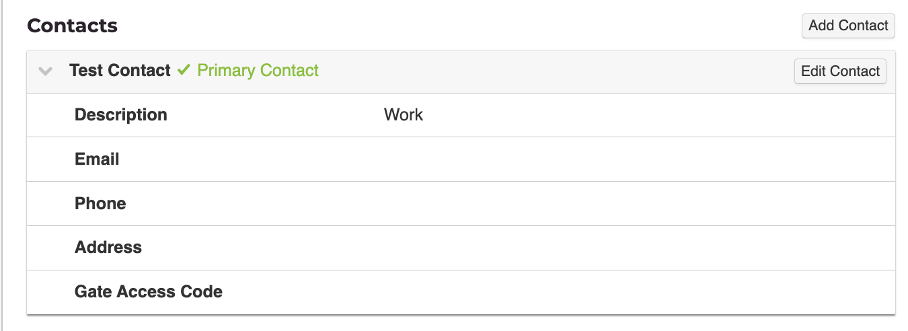Open Edit Contact for Test Contact
This screenshot has height=331, width=908.
[x=840, y=71]
